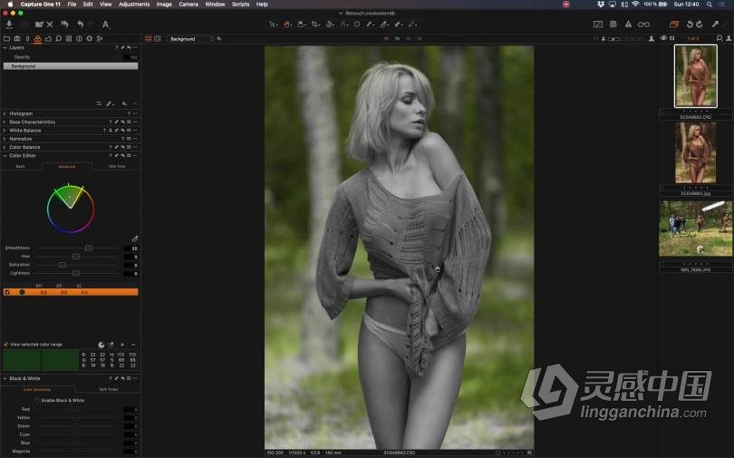The height and width of the screenshot is (458, 734).
Task: Open the Details tool tab magnifier icon
Action: 58,39
